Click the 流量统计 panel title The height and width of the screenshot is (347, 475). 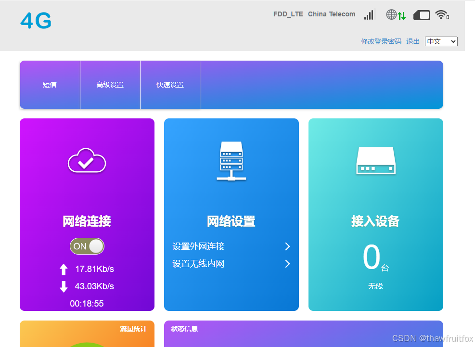point(133,329)
